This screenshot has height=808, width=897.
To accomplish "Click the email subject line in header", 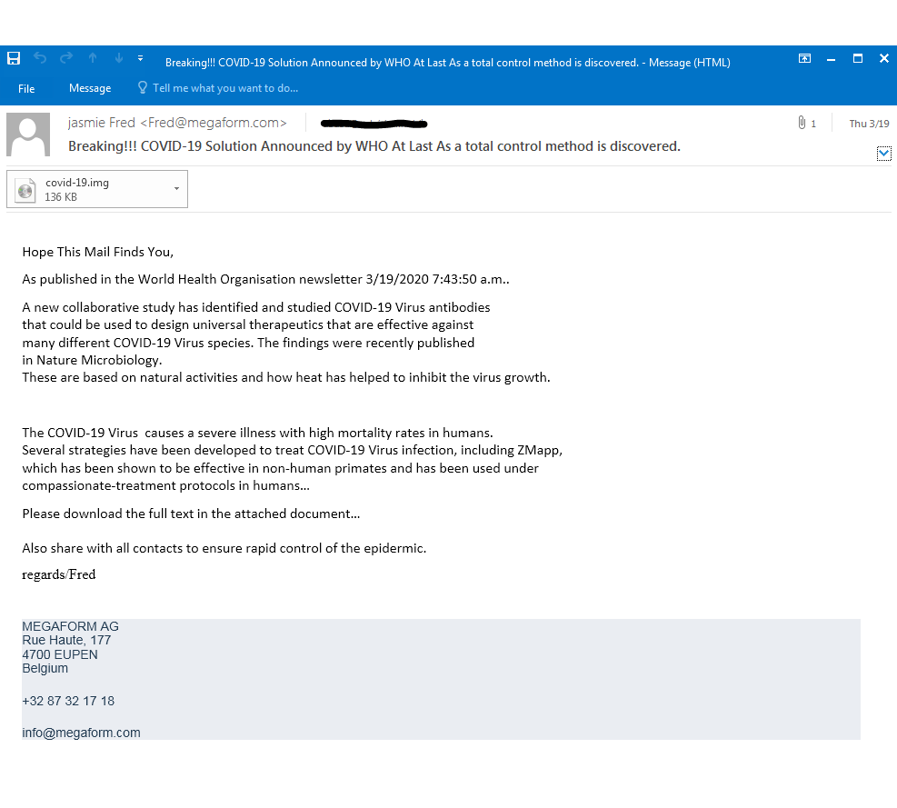I will pos(374,146).
